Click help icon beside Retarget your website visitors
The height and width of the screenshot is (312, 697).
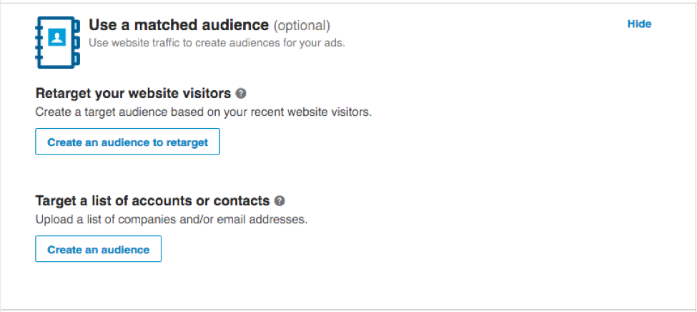(x=241, y=93)
